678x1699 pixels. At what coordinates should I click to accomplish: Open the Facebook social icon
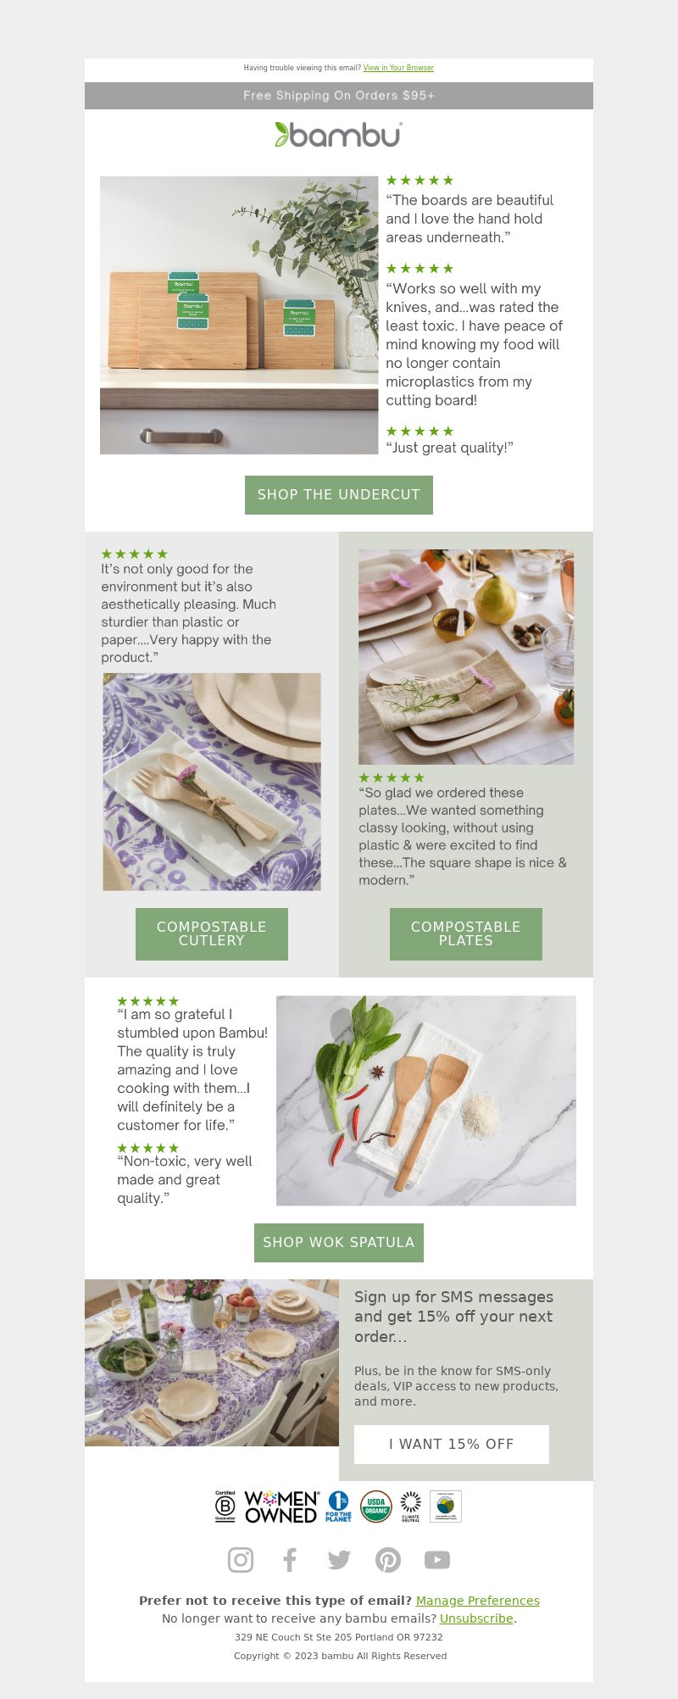point(290,1560)
